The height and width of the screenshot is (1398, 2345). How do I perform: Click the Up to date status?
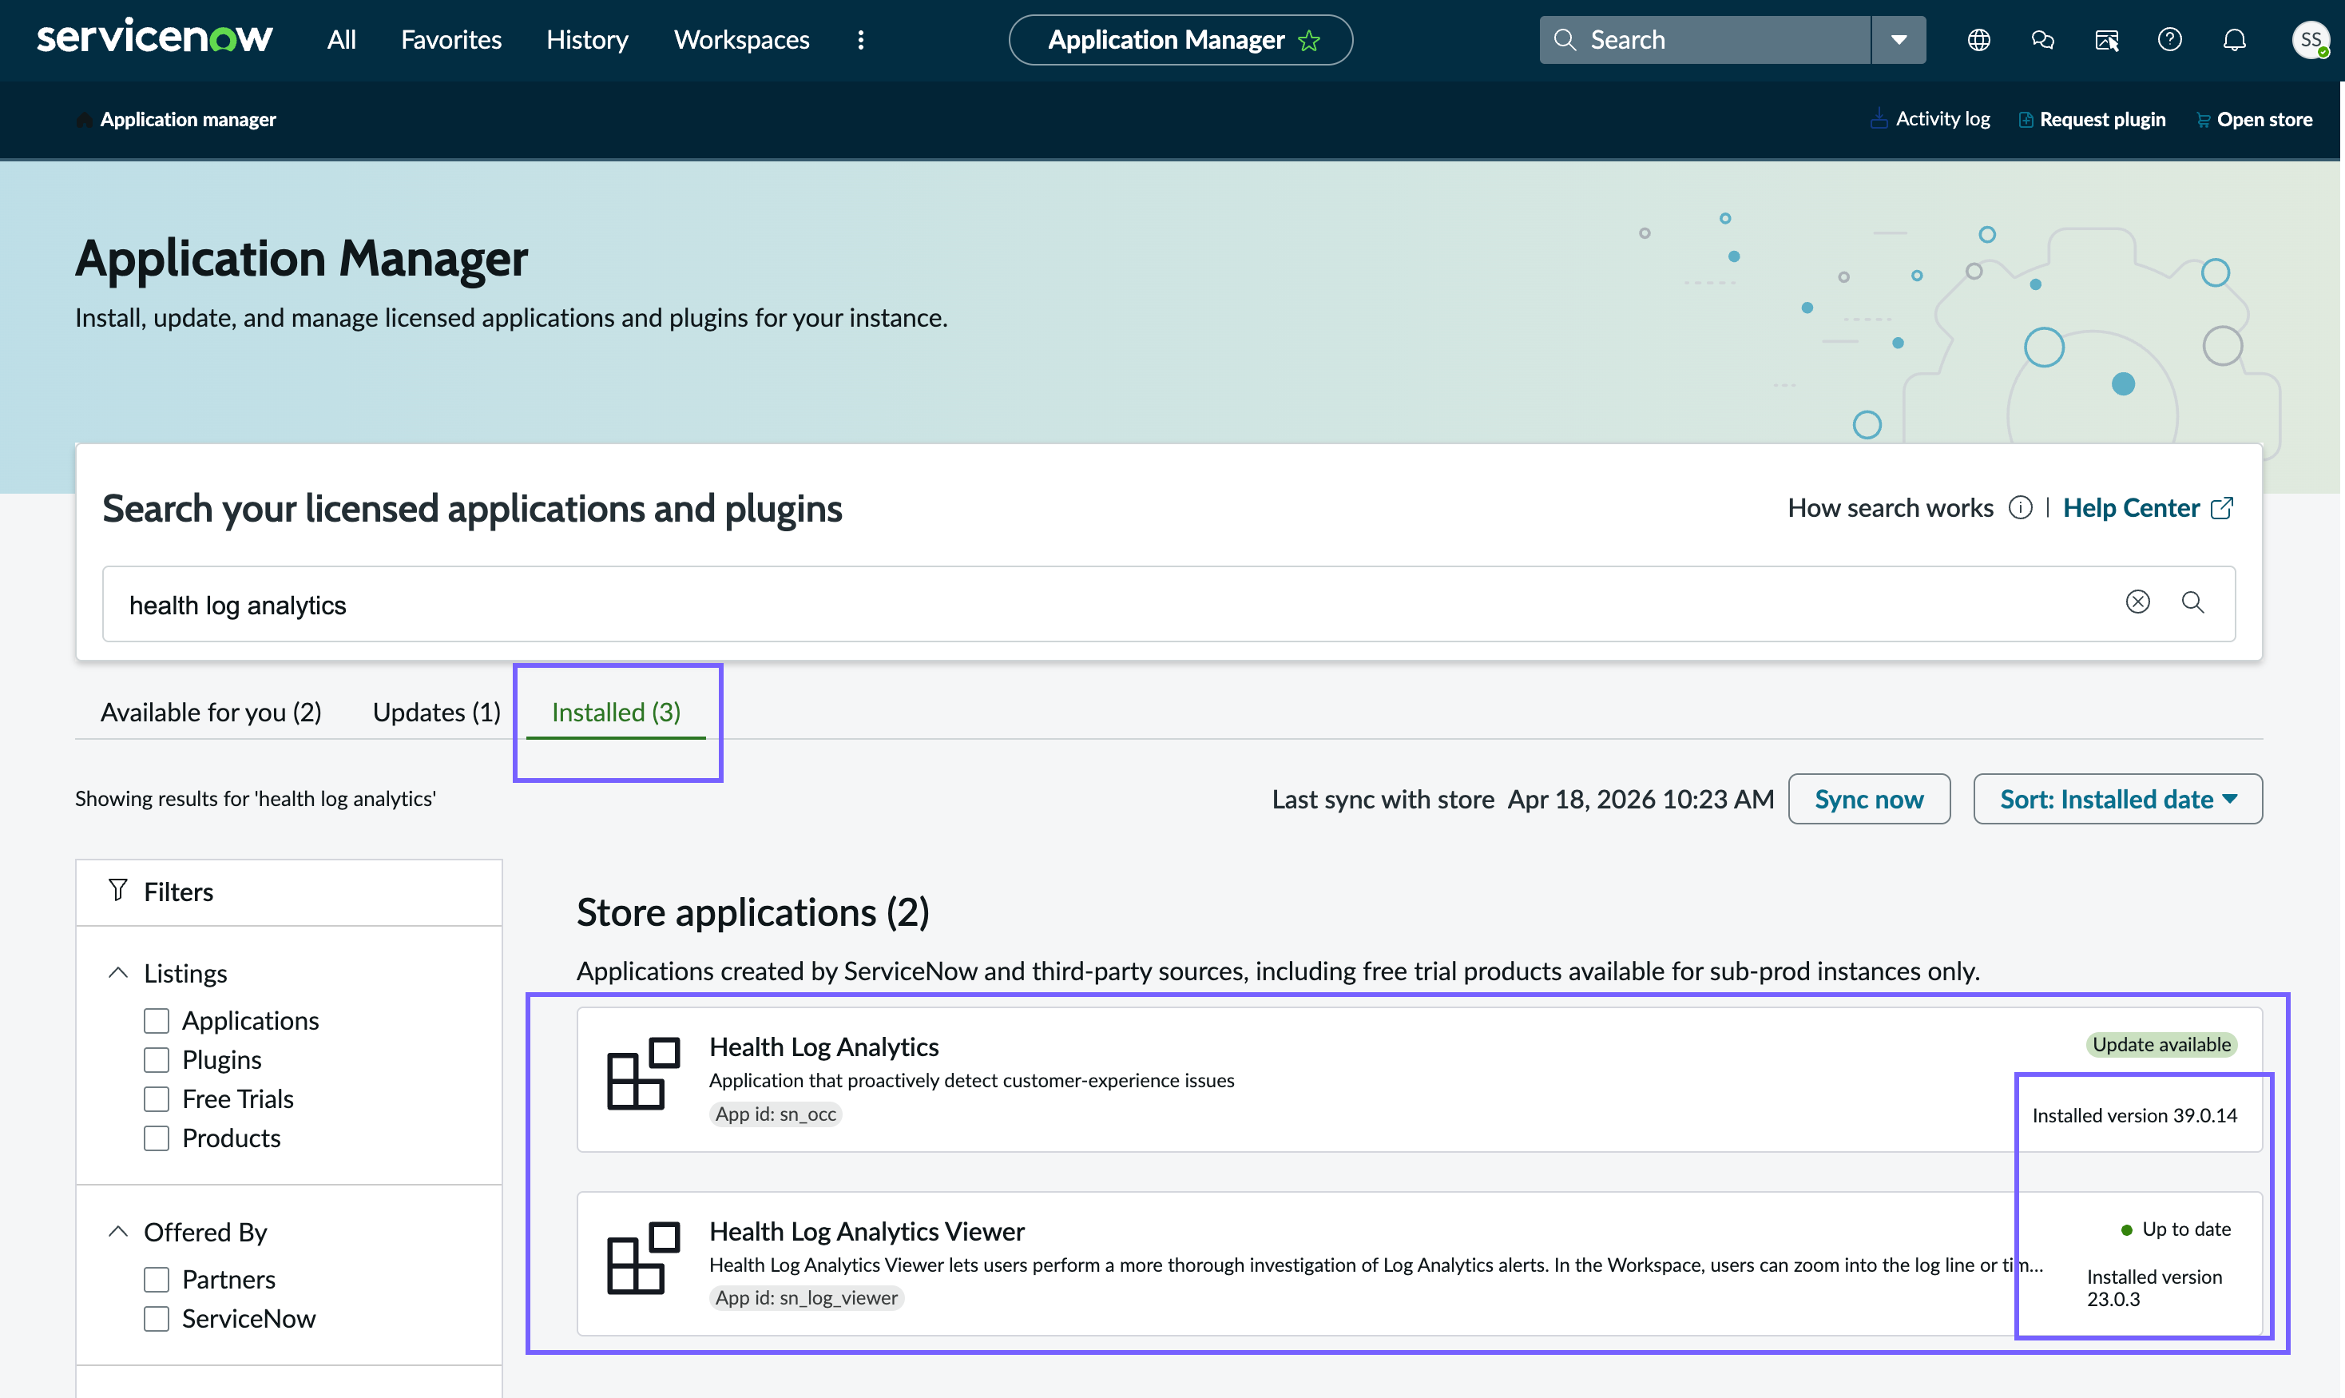[2176, 1229]
